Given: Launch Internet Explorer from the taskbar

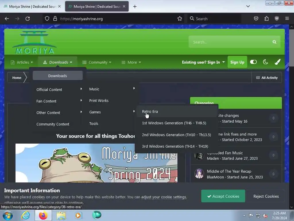Looking at the screenshot, I should [26, 215].
